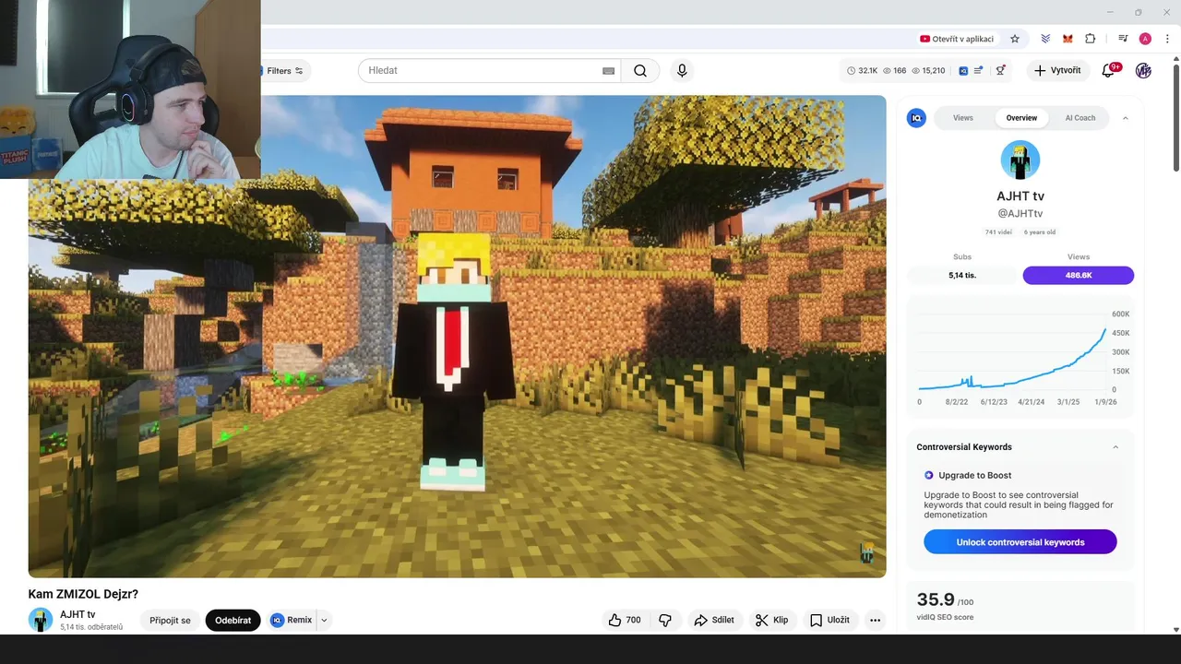Collapse Controversial Keywords section

1115,447
